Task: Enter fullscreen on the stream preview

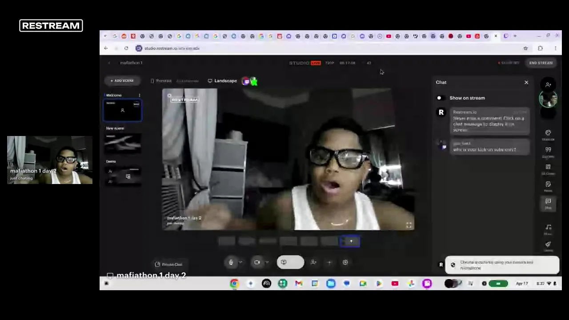Action: click(x=409, y=225)
